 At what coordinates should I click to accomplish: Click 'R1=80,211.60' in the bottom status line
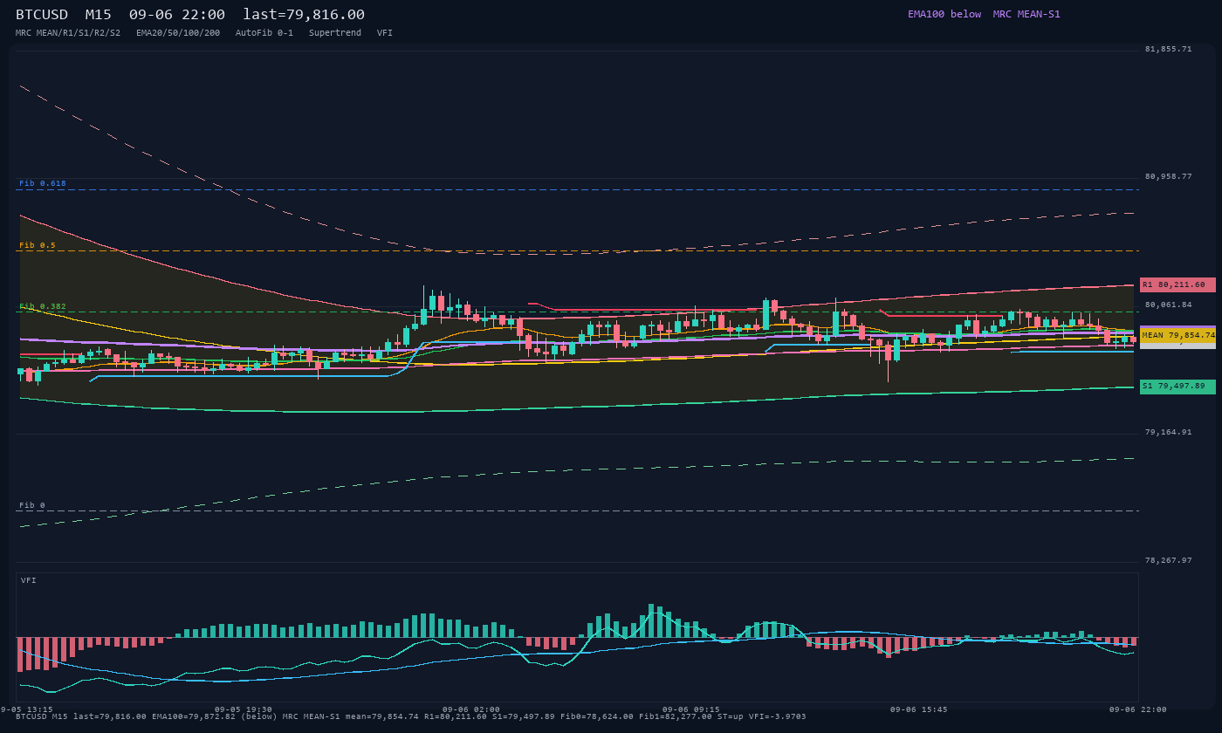[x=456, y=716]
